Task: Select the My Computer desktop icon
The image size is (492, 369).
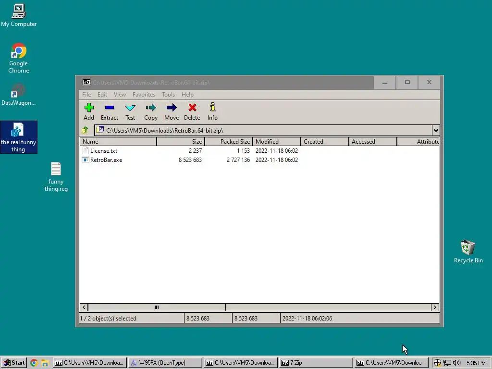Action: click(19, 15)
